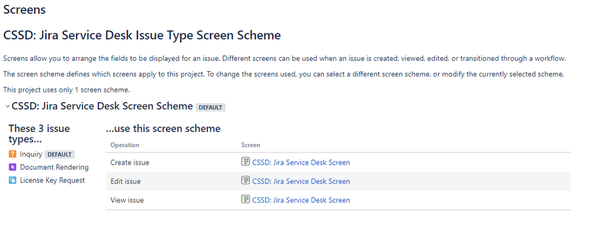The width and height of the screenshot is (607, 243).
Task: Click the CSSD Jira Service Desk Screen Scheme heading
Action: pyautogui.click(x=102, y=106)
